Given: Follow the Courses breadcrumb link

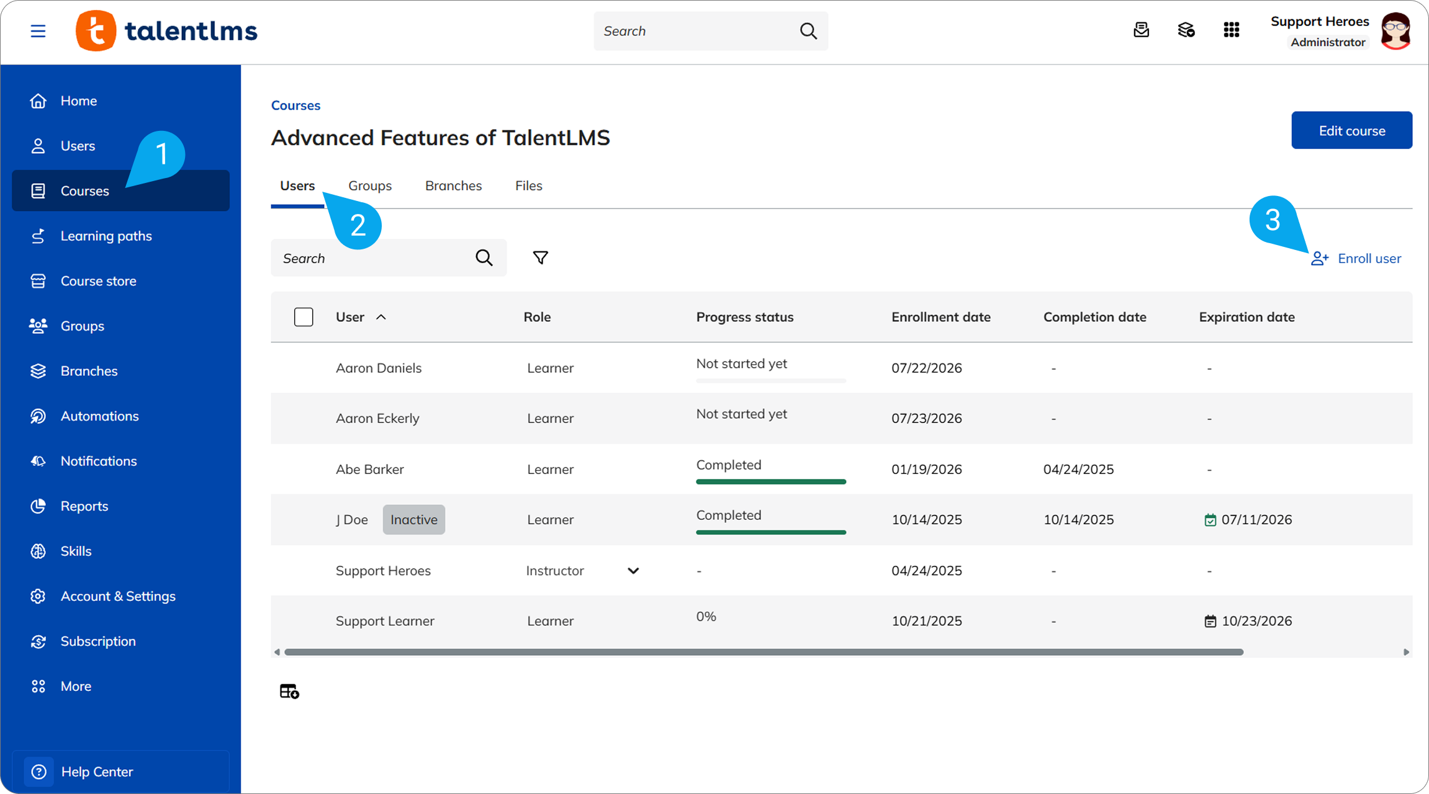Looking at the screenshot, I should coord(295,105).
